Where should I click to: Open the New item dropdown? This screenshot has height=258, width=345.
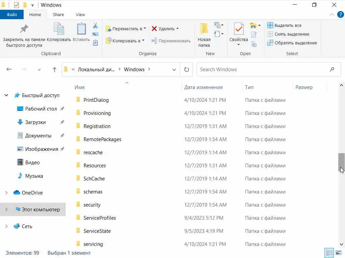point(219,25)
